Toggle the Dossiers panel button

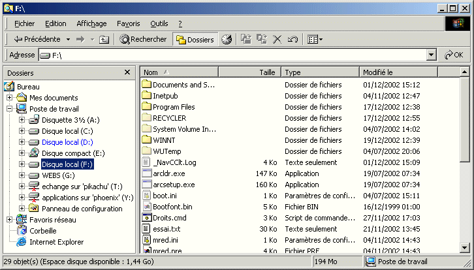click(195, 39)
